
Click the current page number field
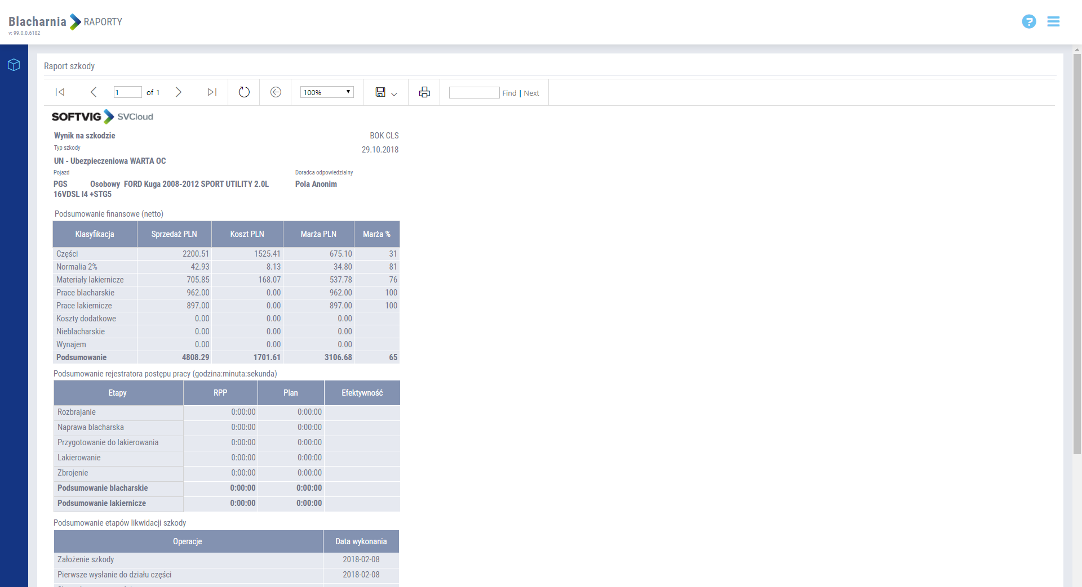[128, 92]
